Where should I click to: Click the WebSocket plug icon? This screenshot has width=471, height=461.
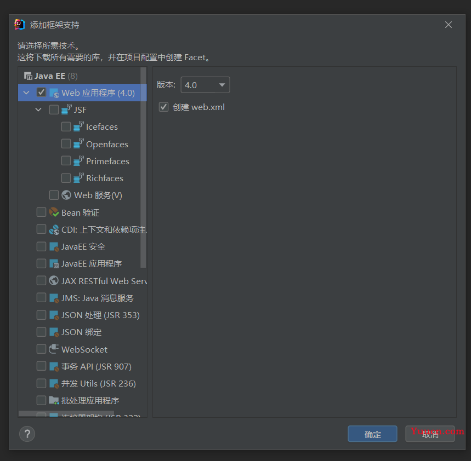(54, 349)
